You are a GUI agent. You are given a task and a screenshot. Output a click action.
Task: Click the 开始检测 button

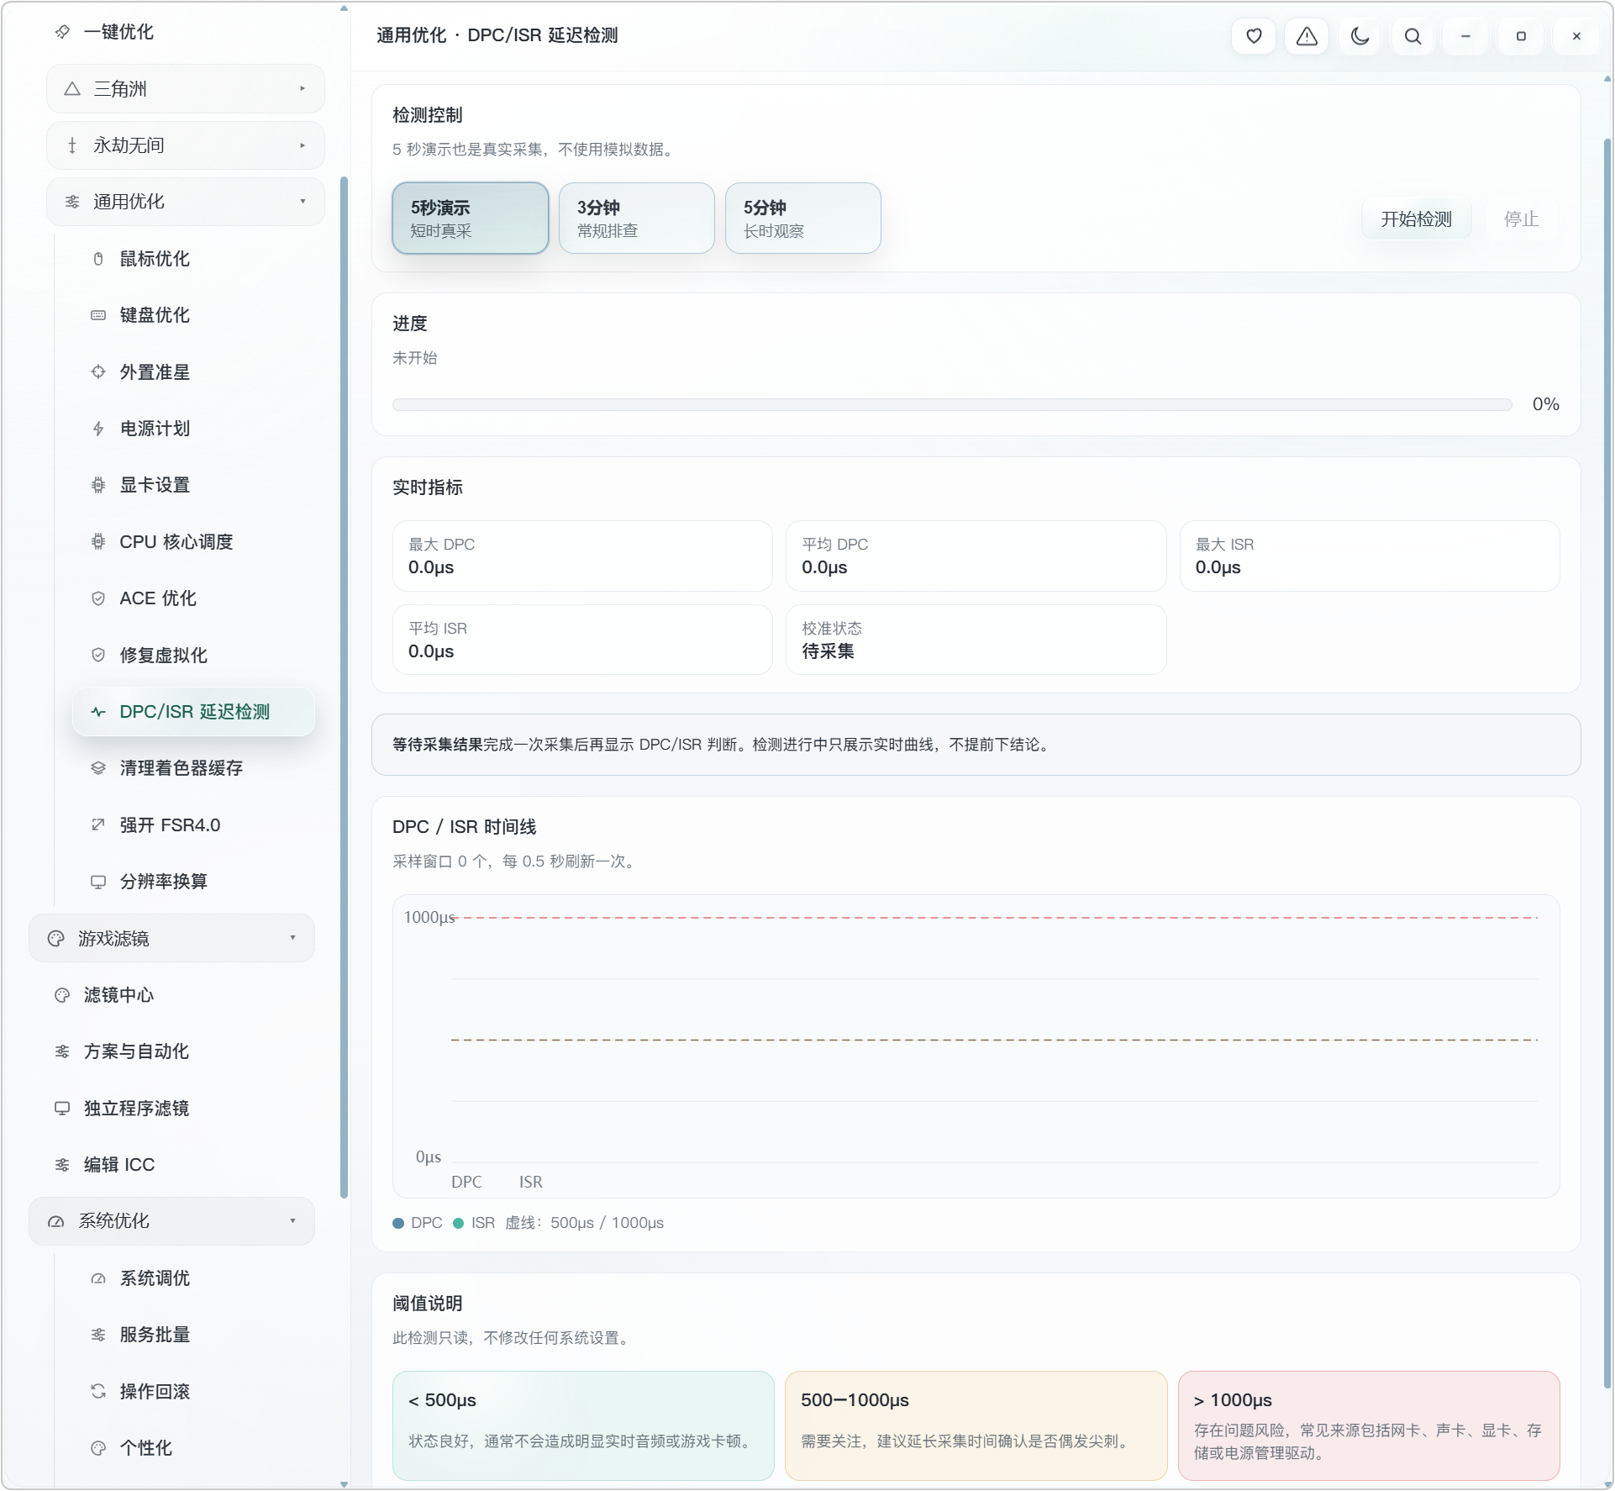click(1416, 219)
